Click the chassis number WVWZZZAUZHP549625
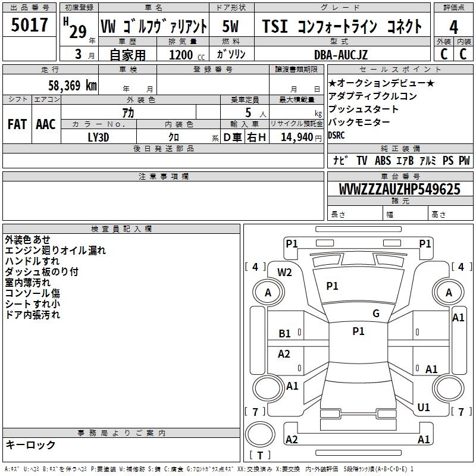Image resolution: width=476 pixels, height=476 pixels. point(399,189)
